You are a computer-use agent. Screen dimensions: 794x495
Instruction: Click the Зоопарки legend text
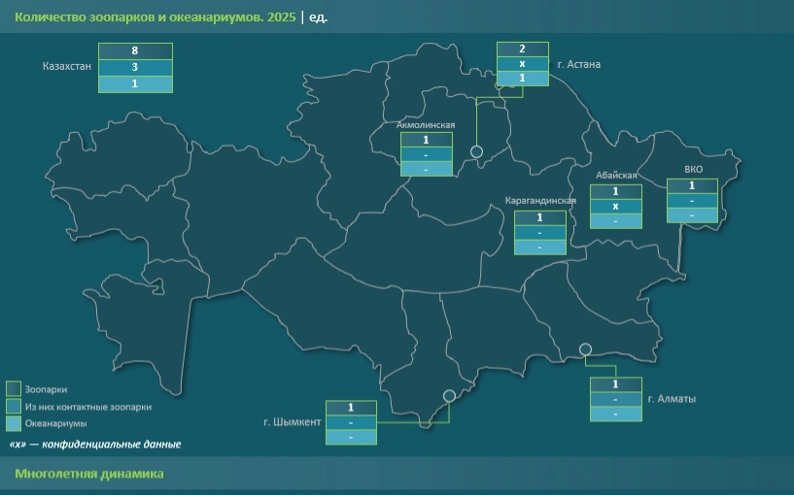[46, 389]
